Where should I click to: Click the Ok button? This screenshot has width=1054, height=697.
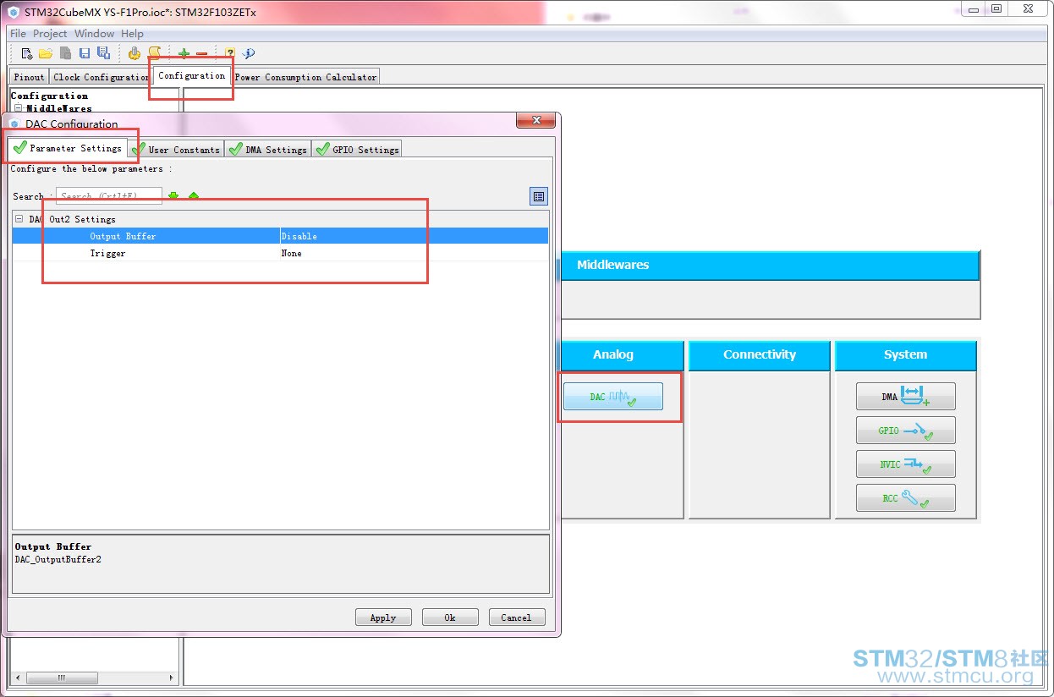450,617
